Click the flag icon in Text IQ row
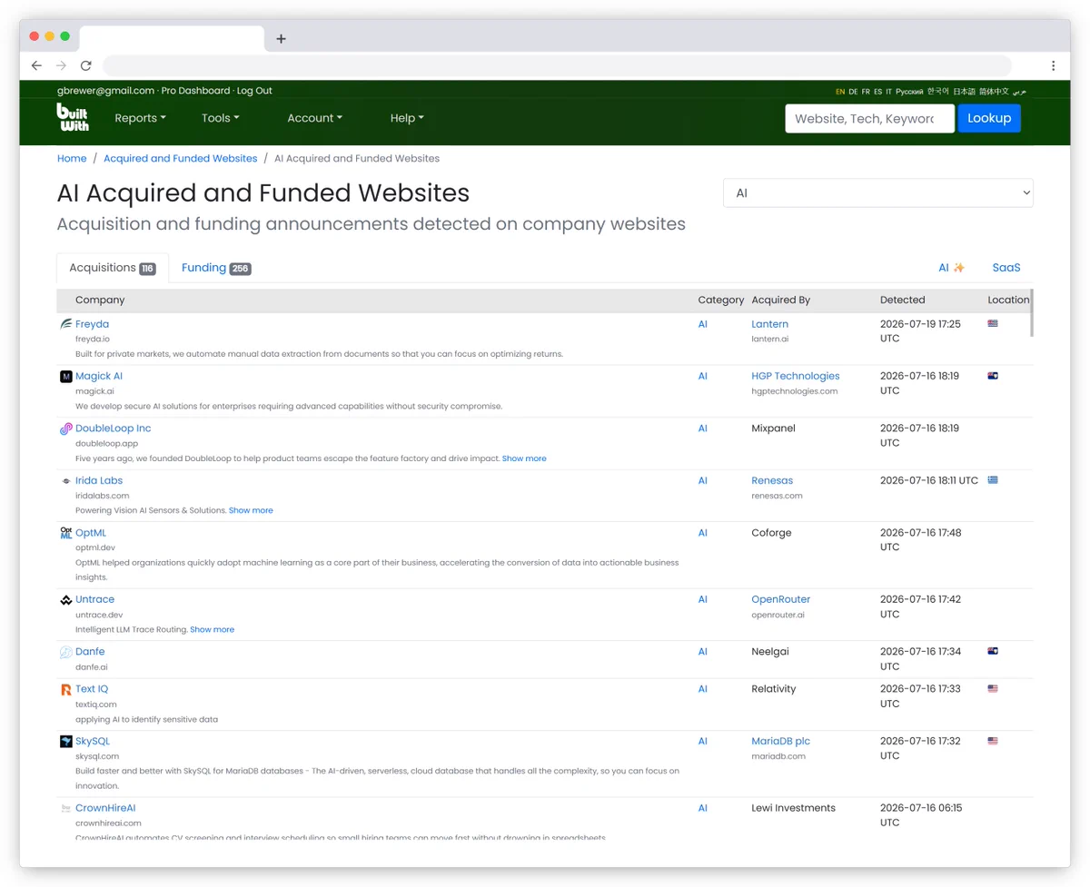 [x=993, y=688]
